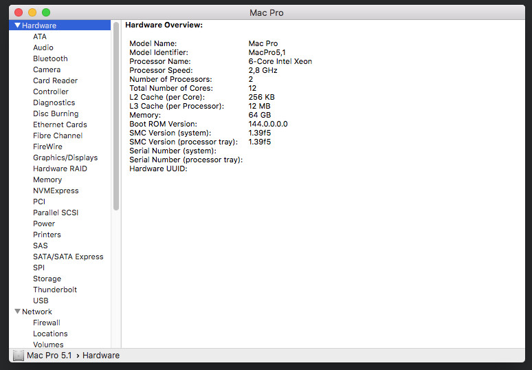
Task: Select Graphics/Displays in the sidebar
Action: tap(65, 157)
